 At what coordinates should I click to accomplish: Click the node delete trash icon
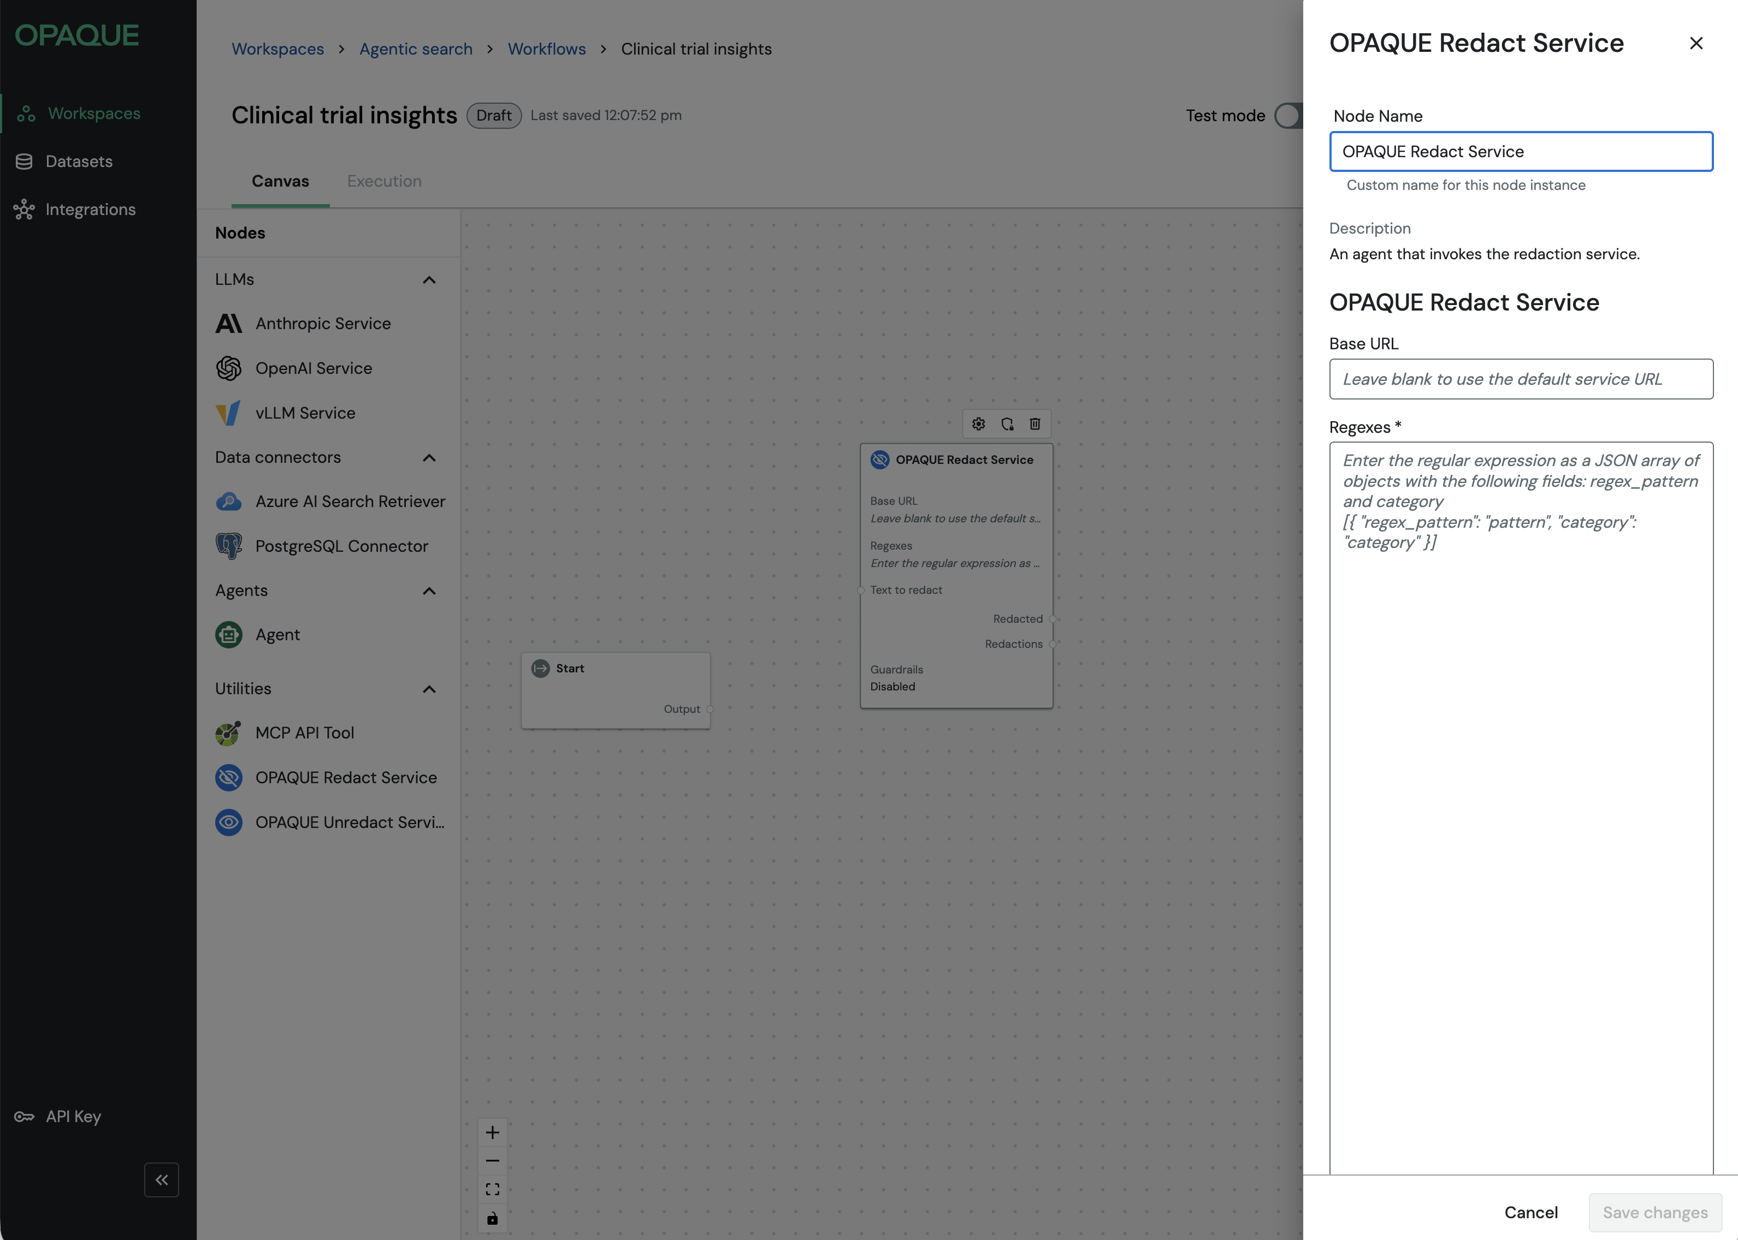coord(1035,424)
